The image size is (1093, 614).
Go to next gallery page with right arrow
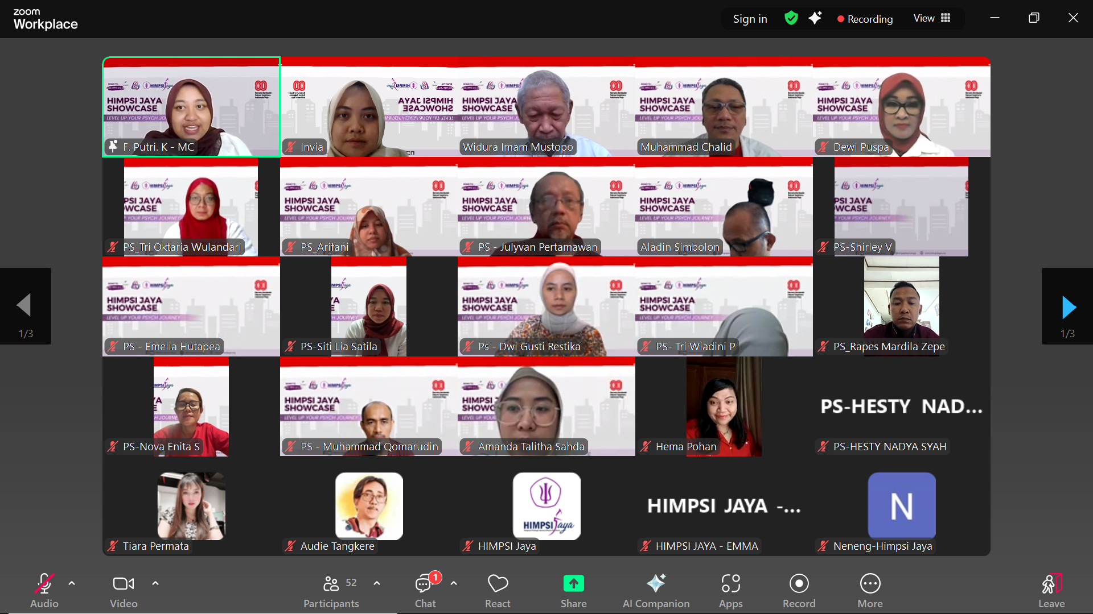click(1067, 306)
